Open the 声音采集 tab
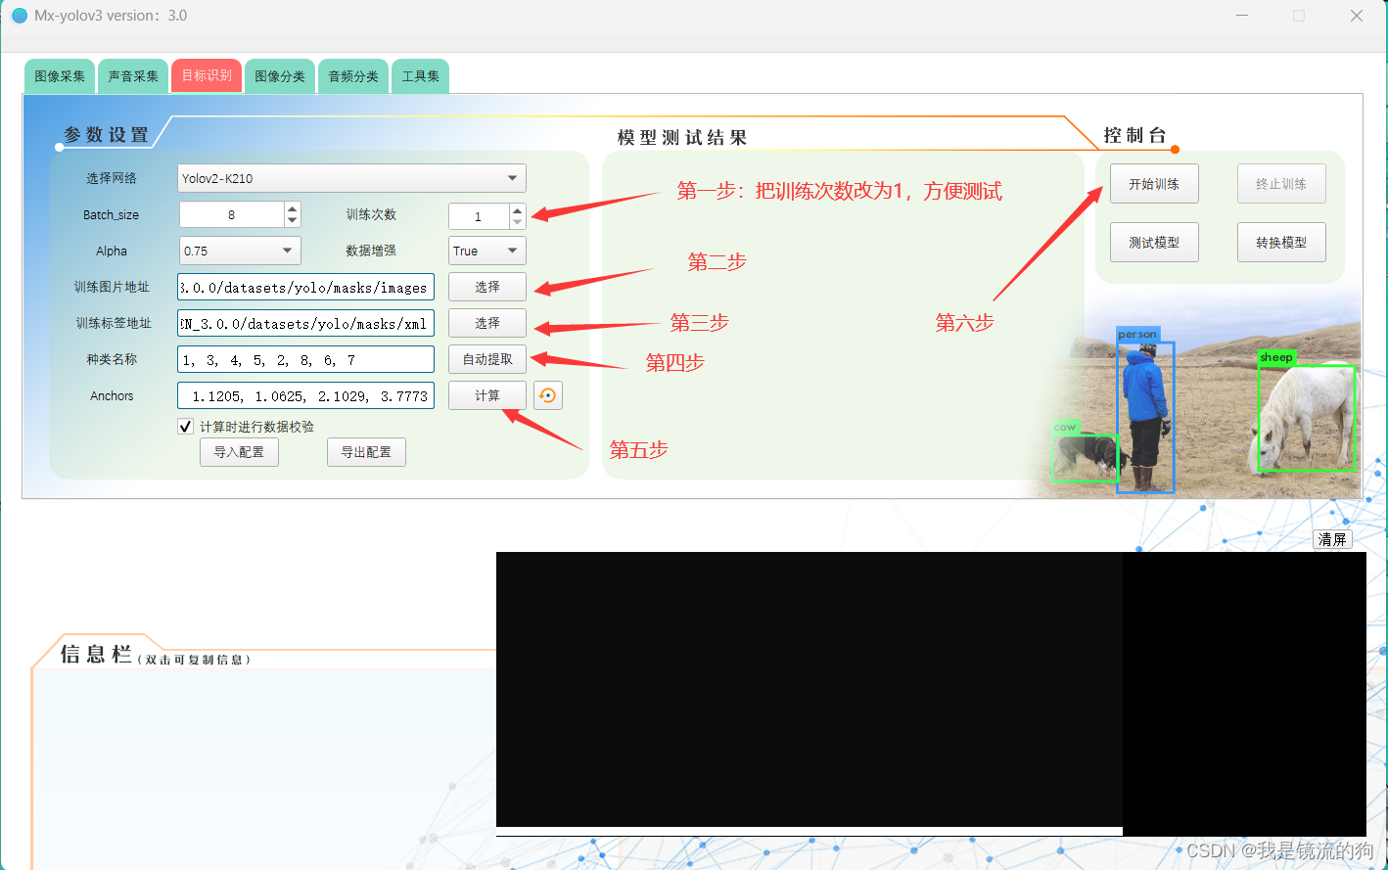 (132, 74)
